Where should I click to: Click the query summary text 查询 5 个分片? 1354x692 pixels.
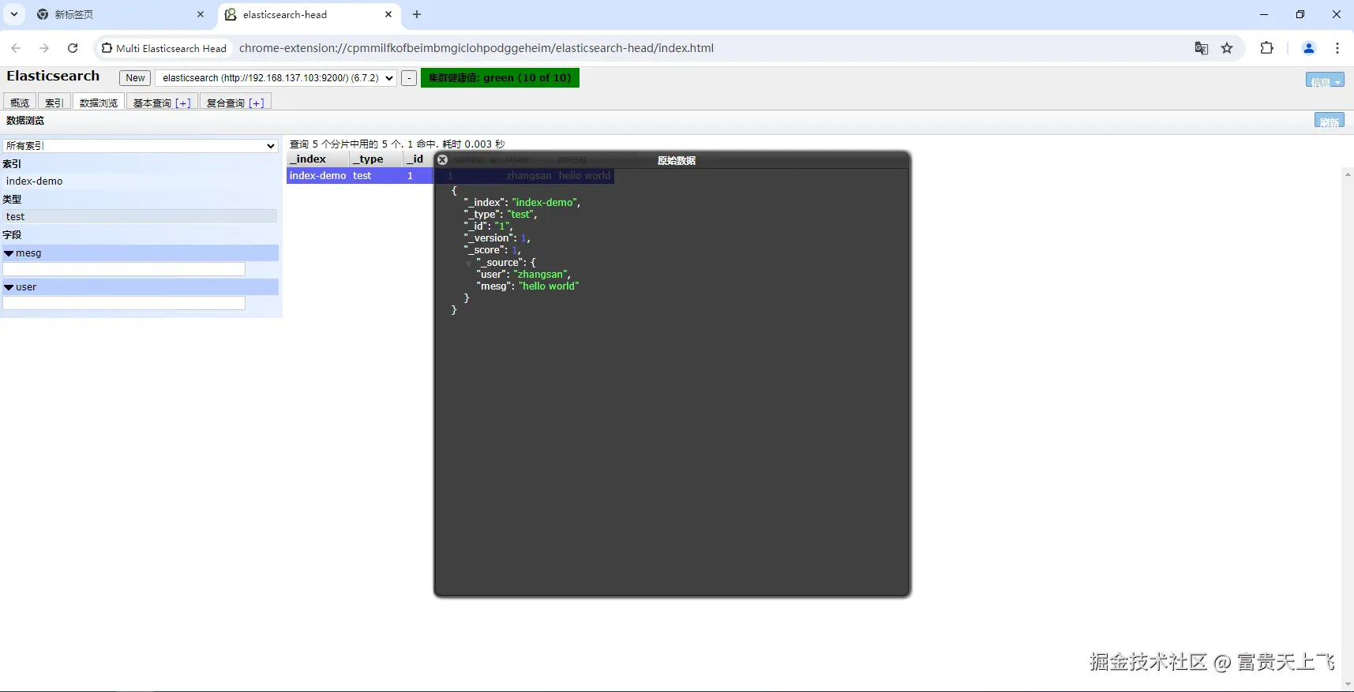point(397,144)
